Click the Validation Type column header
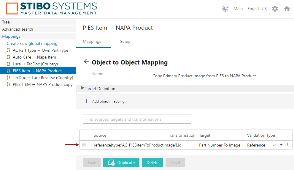The height and width of the screenshot is (170, 294). (261, 135)
